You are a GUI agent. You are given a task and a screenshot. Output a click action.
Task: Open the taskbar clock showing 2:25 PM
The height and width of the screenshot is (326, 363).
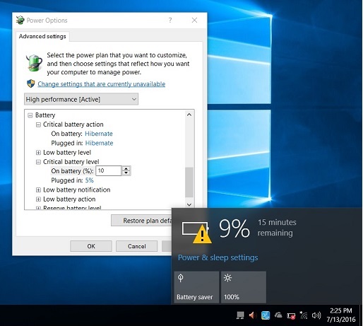(341, 315)
